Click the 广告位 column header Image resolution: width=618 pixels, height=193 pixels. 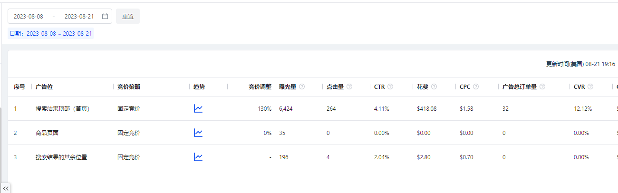tap(44, 87)
